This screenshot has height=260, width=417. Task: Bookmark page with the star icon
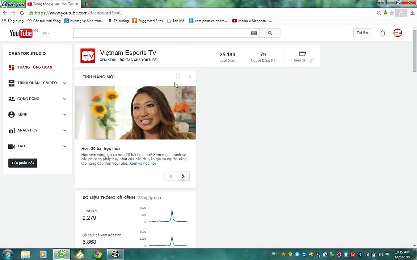tap(391, 13)
